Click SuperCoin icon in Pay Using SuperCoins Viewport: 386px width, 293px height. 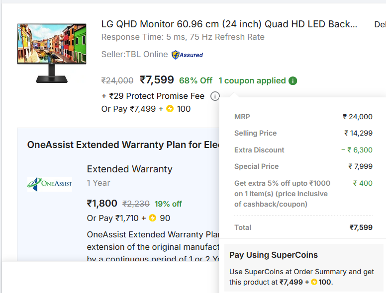click(314, 282)
